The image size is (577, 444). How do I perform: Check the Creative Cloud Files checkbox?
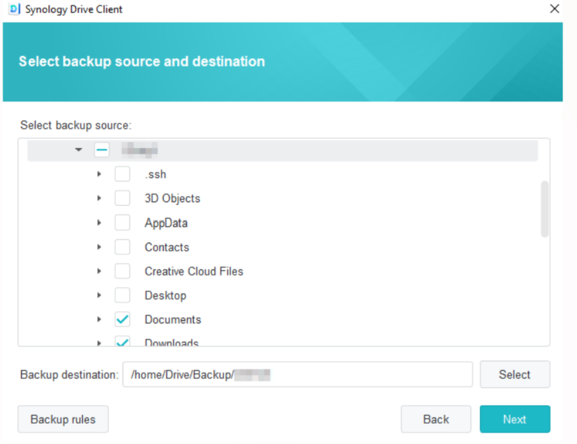122,271
